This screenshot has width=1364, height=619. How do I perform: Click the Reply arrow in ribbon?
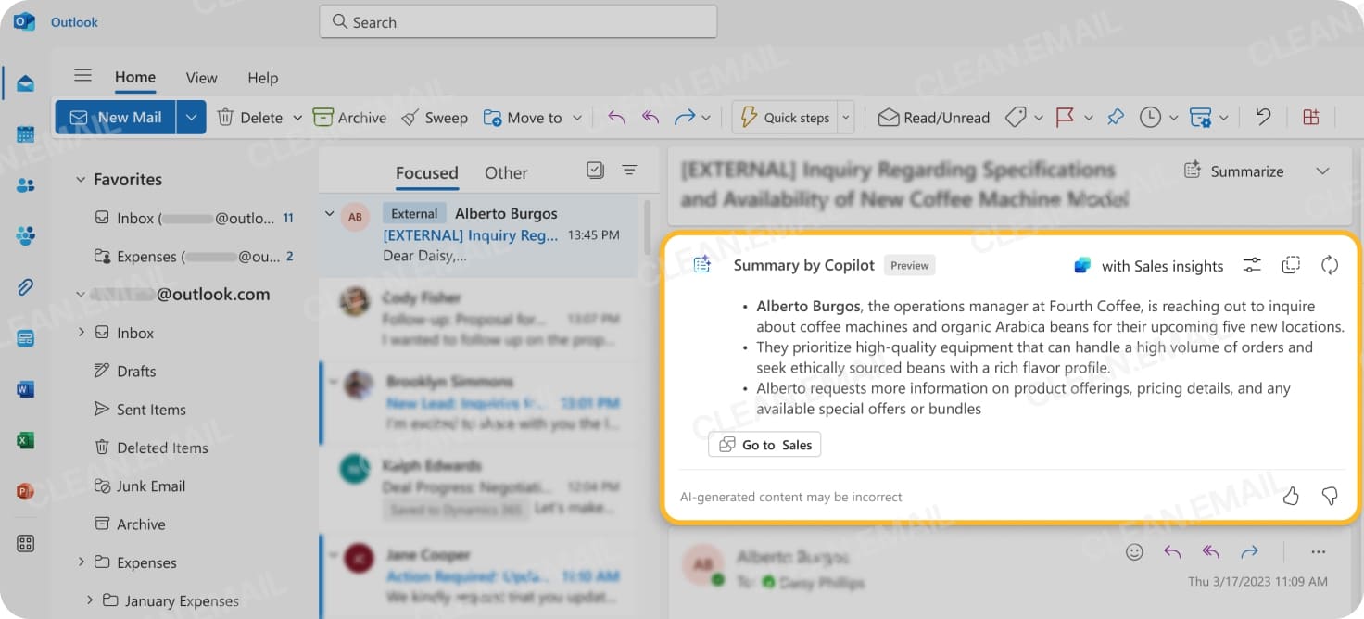(616, 118)
